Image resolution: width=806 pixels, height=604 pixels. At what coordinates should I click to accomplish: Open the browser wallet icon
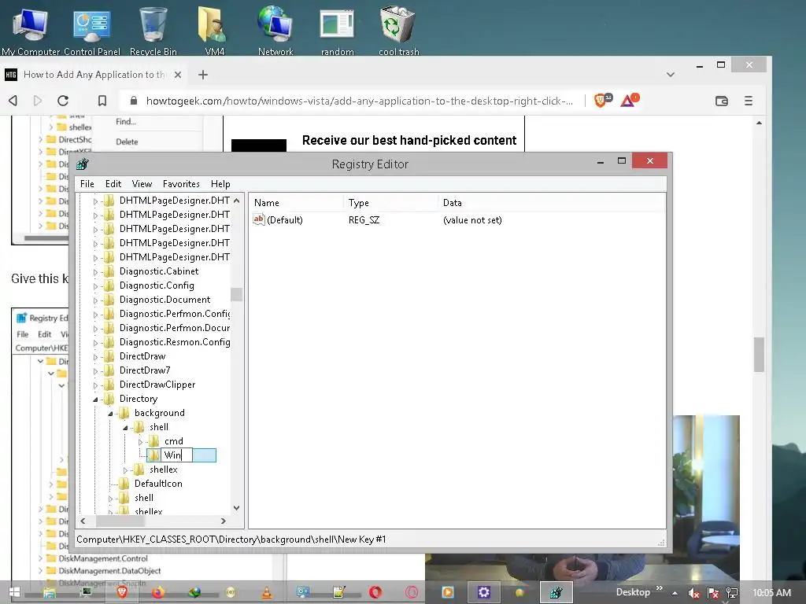pos(722,101)
